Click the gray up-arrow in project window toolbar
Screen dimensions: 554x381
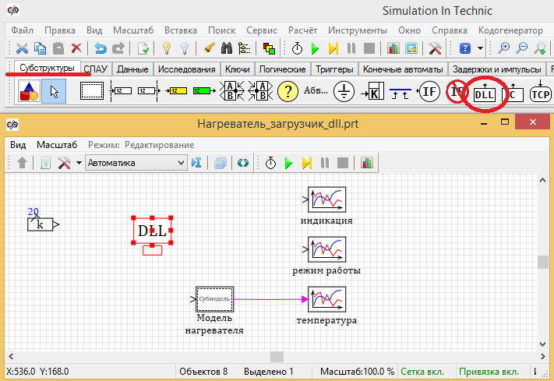(x=22, y=163)
